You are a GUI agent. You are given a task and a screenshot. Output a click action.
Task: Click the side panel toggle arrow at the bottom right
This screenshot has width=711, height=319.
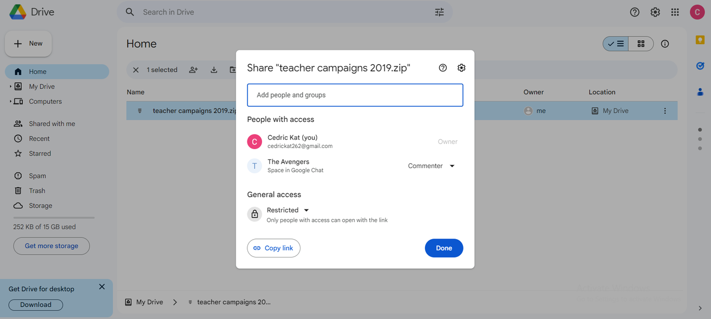pos(700,308)
